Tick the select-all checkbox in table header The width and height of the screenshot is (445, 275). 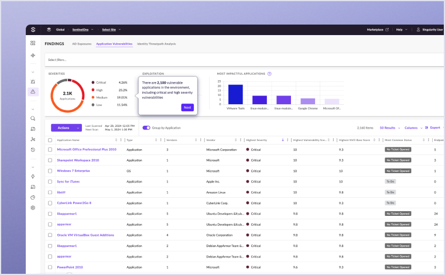tap(50, 140)
